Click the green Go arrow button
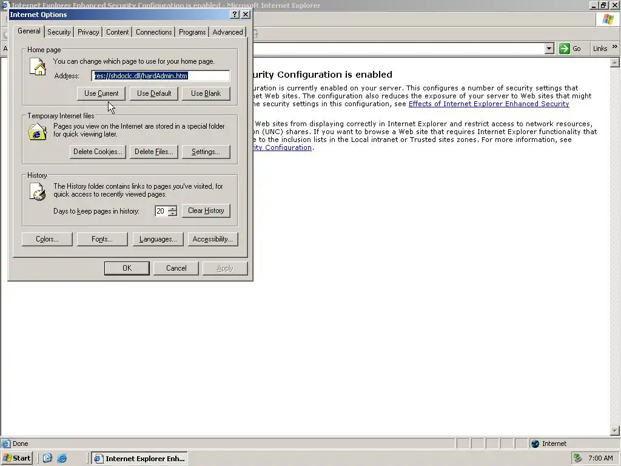Image resolution: width=621 pixels, height=466 pixels. (x=565, y=49)
